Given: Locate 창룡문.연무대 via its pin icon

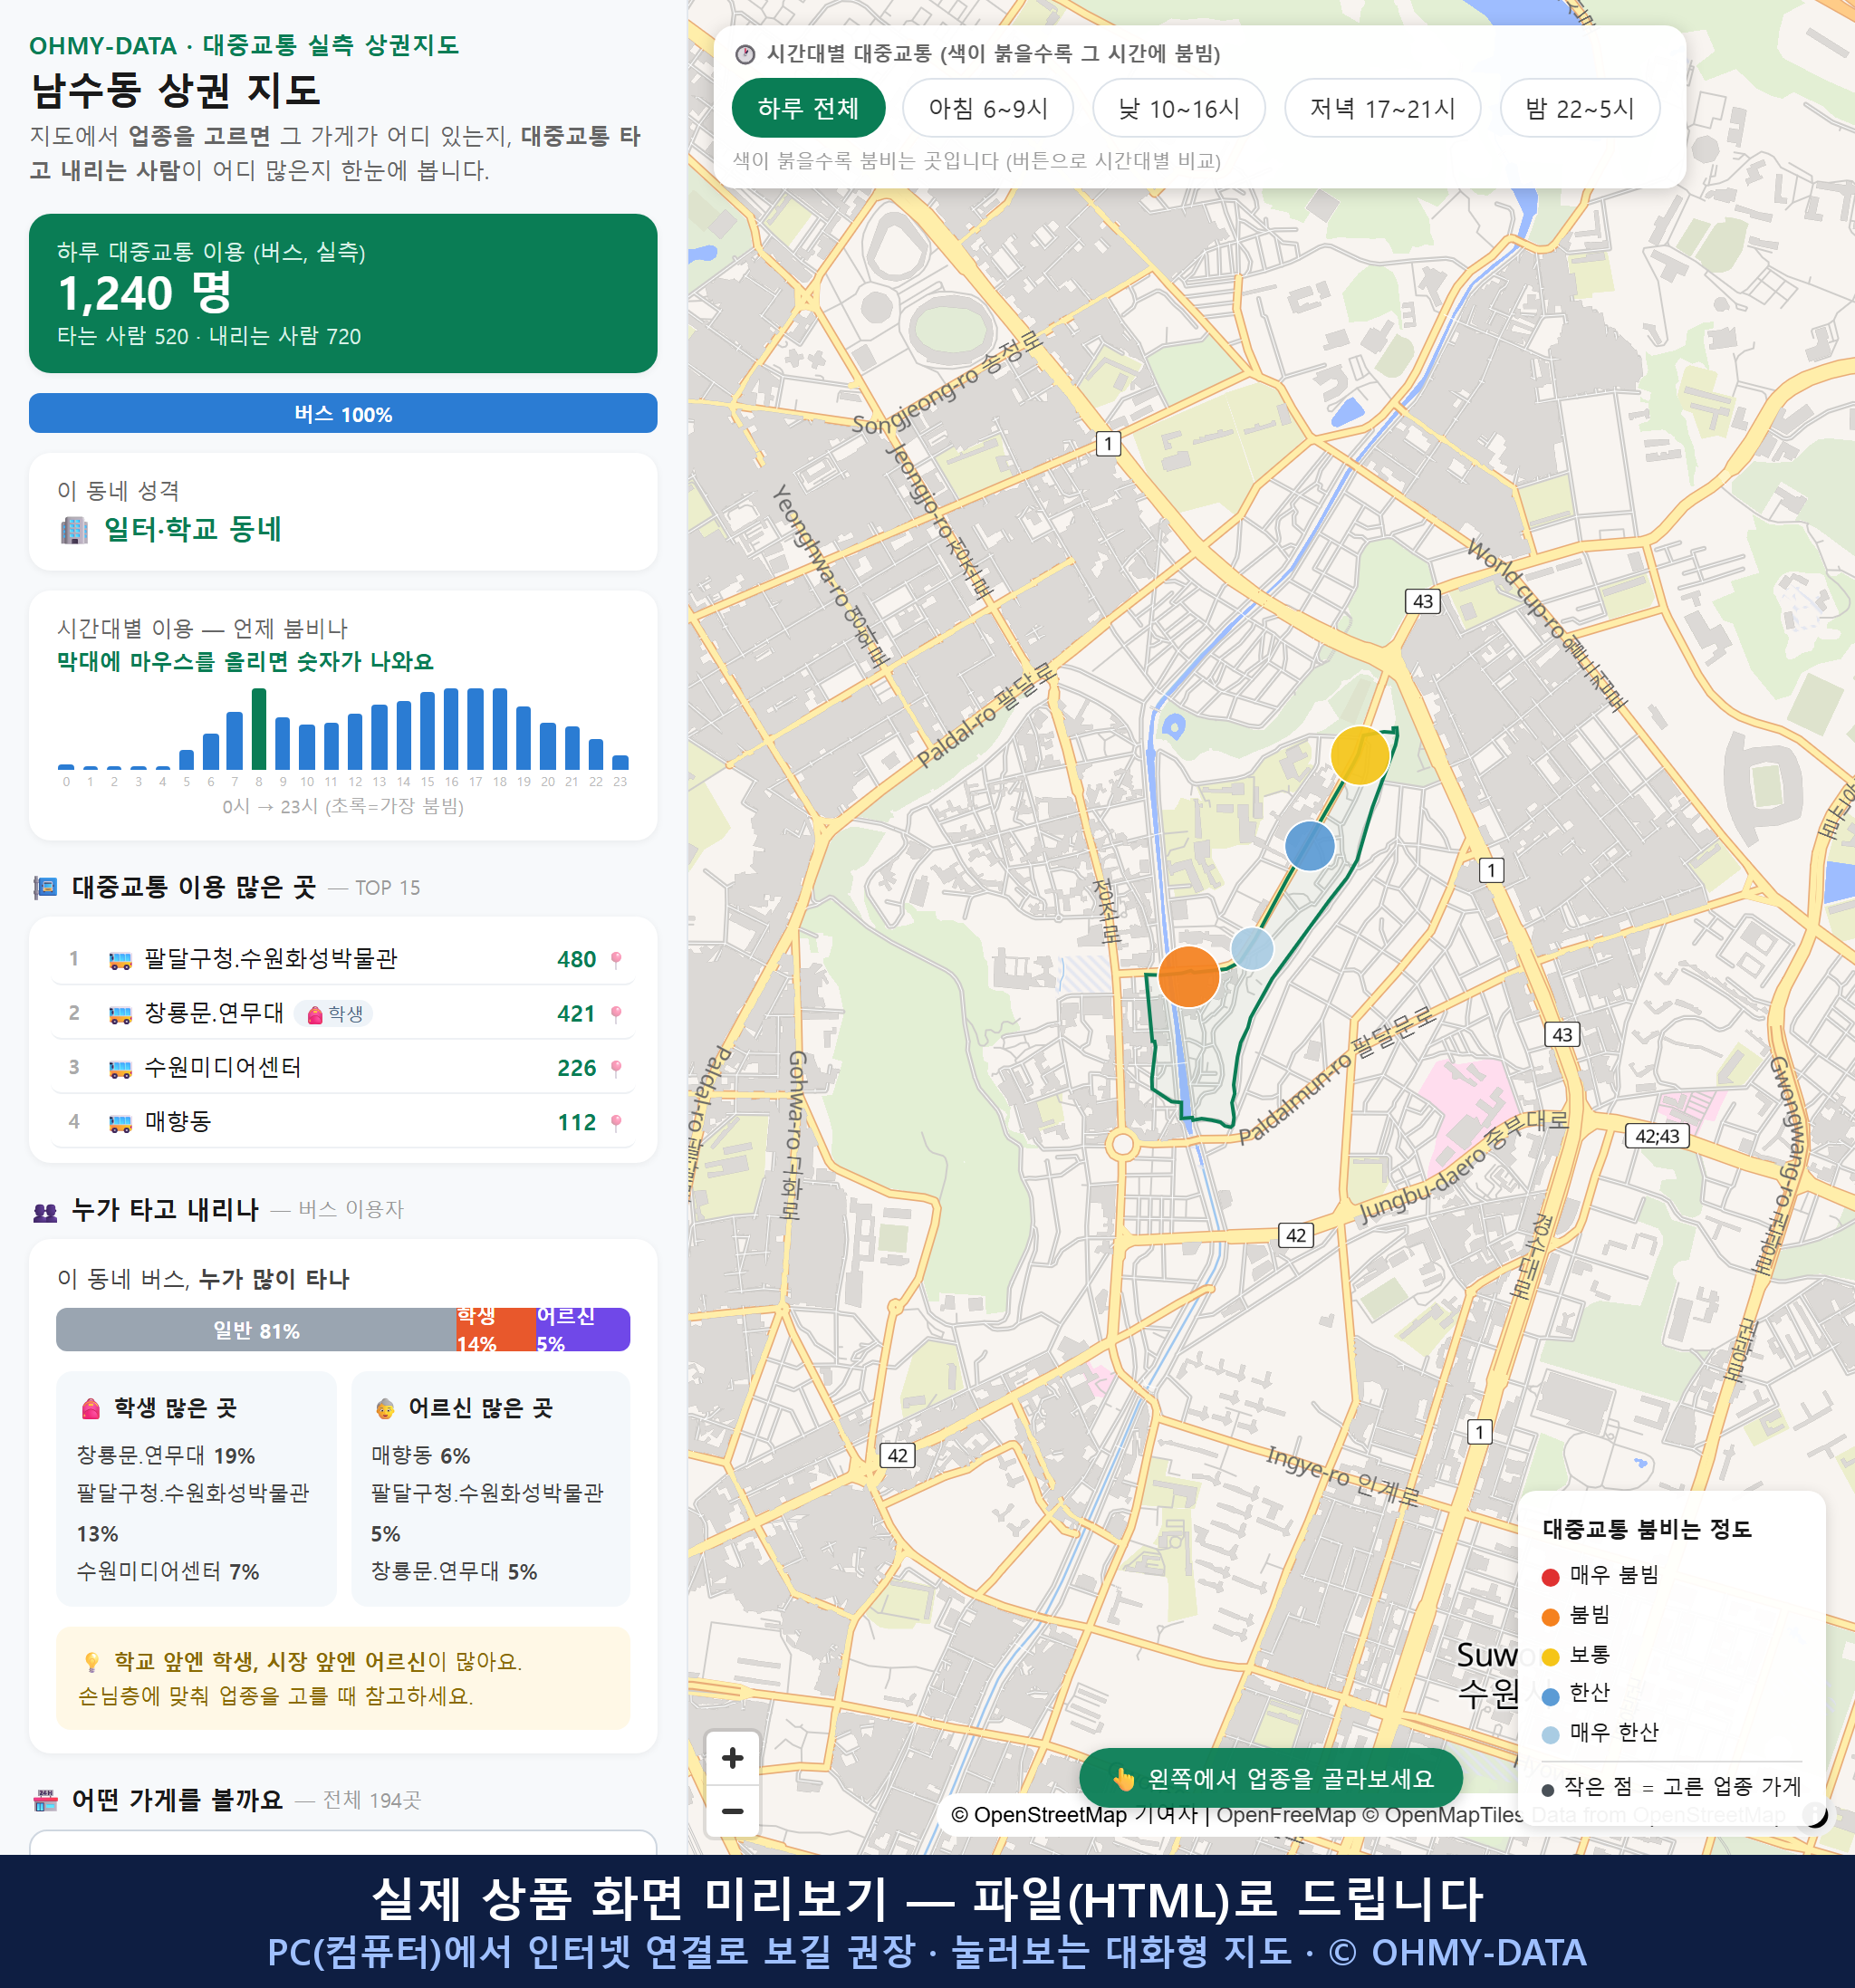Looking at the screenshot, I should (616, 1014).
